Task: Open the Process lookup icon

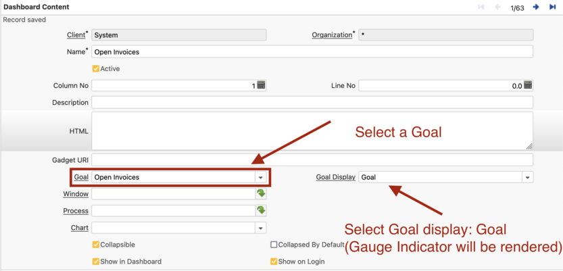Action: 261,211
